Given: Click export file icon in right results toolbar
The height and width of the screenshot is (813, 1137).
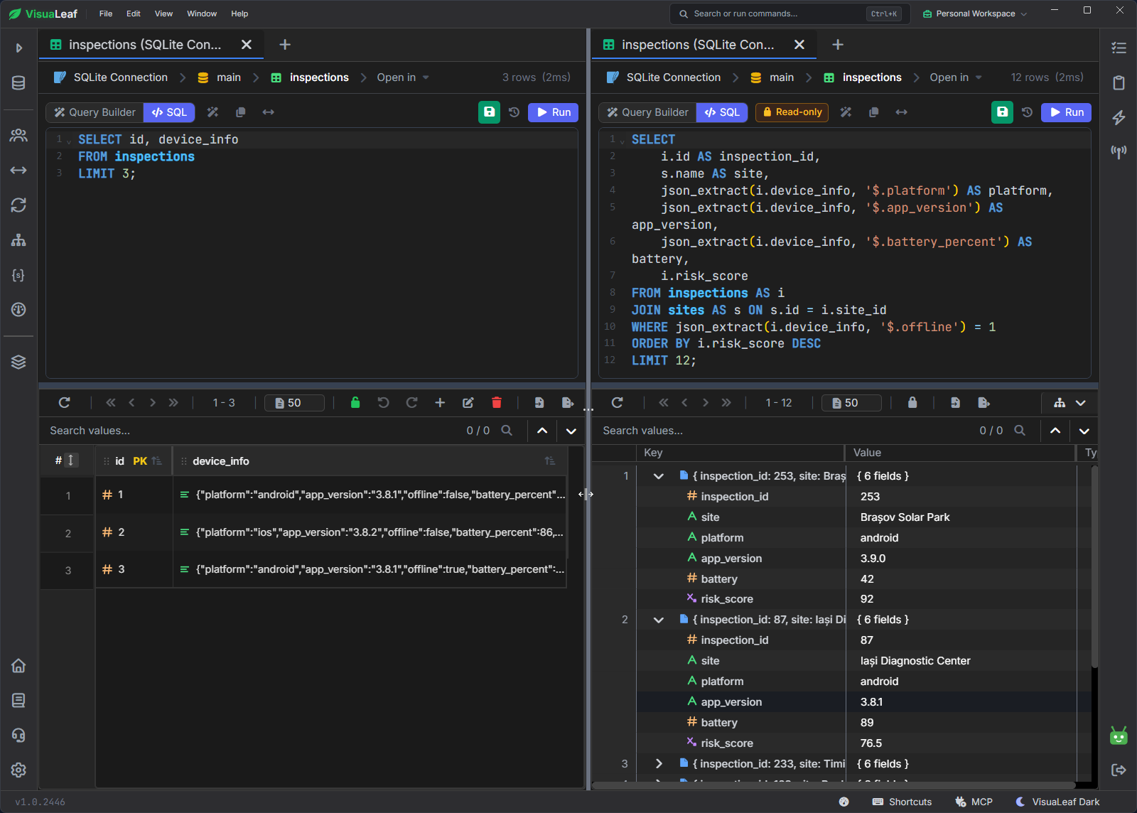Looking at the screenshot, I should (x=984, y=403).
